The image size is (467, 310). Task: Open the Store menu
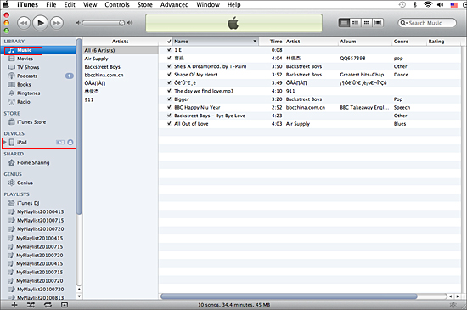pos(144,4)
